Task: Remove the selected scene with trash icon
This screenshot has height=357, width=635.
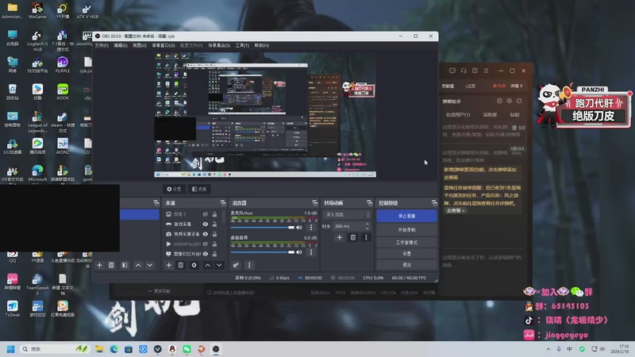Action: point(111,265)
